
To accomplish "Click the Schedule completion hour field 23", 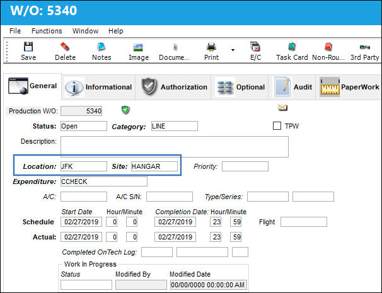I will (216, 222).
